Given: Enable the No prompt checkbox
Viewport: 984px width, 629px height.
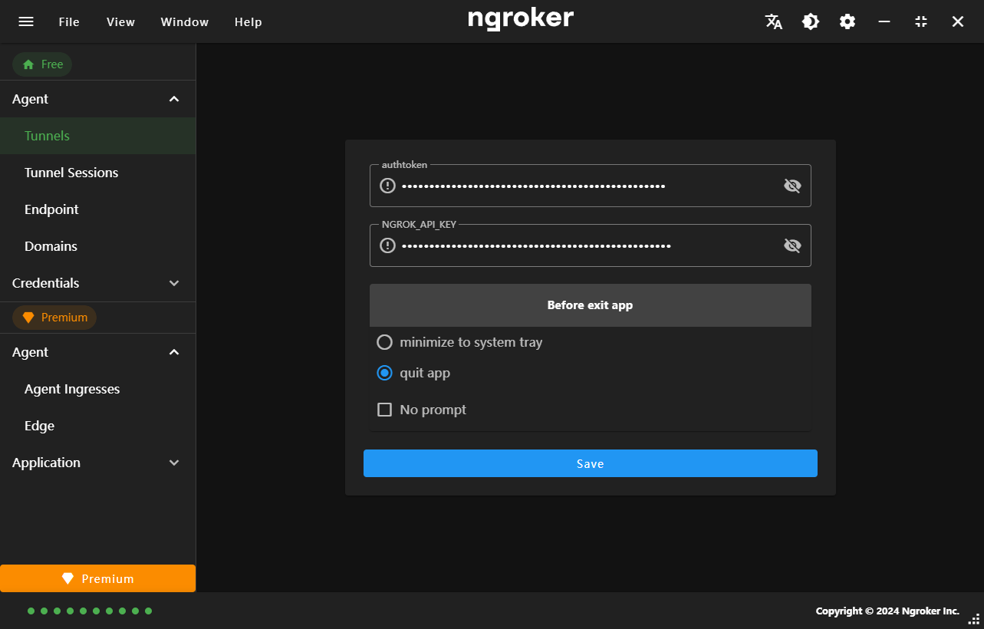Looking at the screenshot, I should point(384,410).
